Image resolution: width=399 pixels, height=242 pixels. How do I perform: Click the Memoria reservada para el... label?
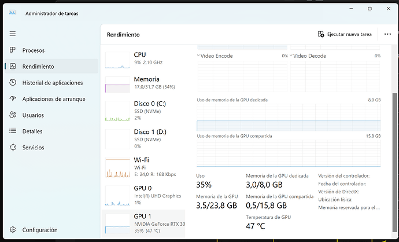tap(349, 208)
